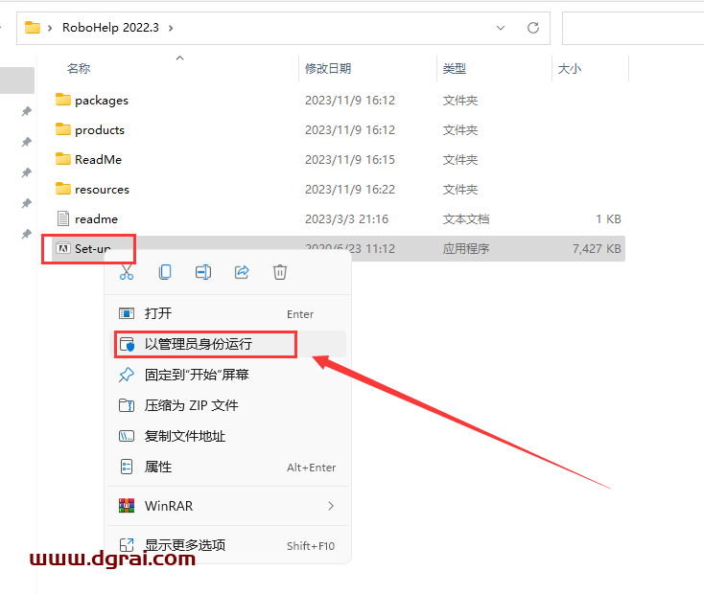Select the packages folder
Image resolution: width=704 pixels, height=594 pixels.
tap(102, 100)
